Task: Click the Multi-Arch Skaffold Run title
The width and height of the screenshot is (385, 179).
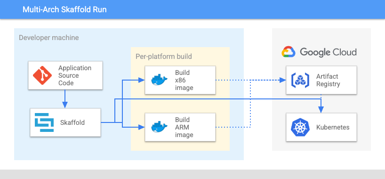Action: coord(64,9)
